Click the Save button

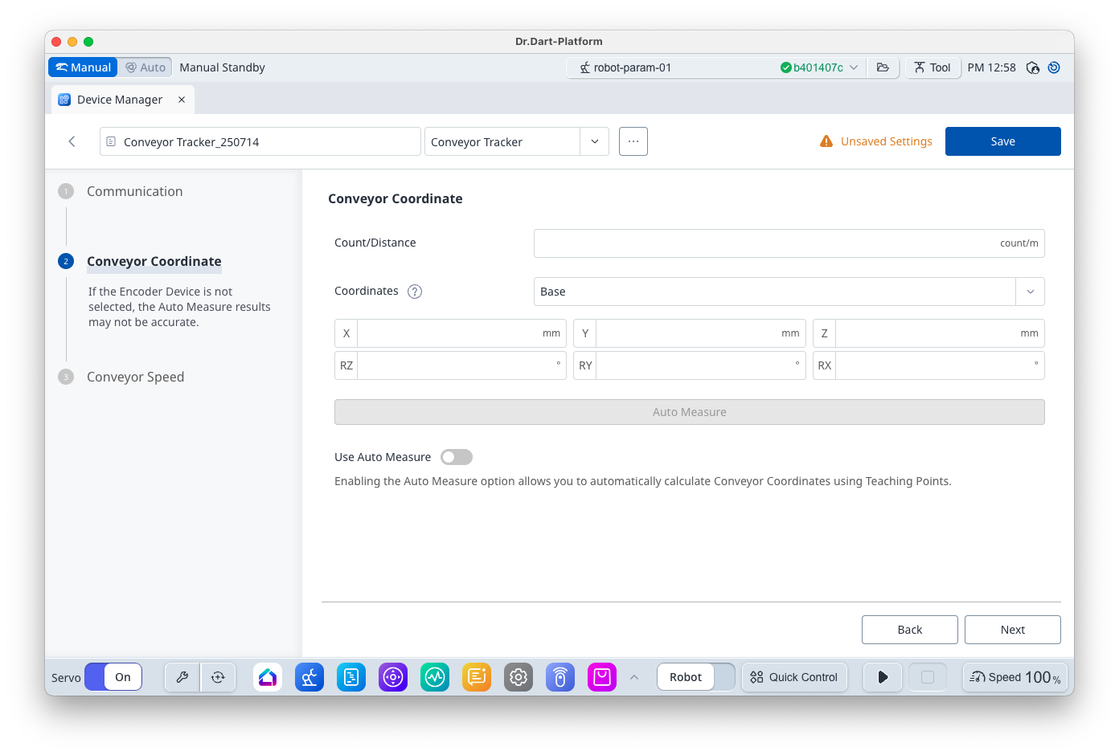coord(1002,141)
